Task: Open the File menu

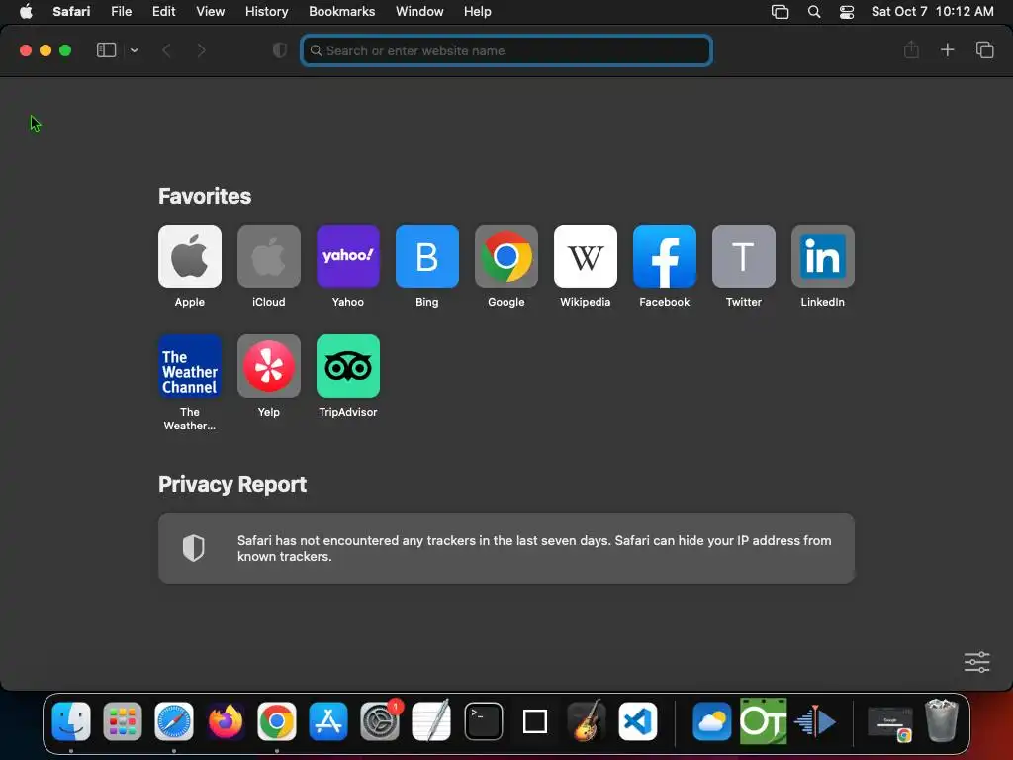Action: pyautogui.click(x=121, y=11)
